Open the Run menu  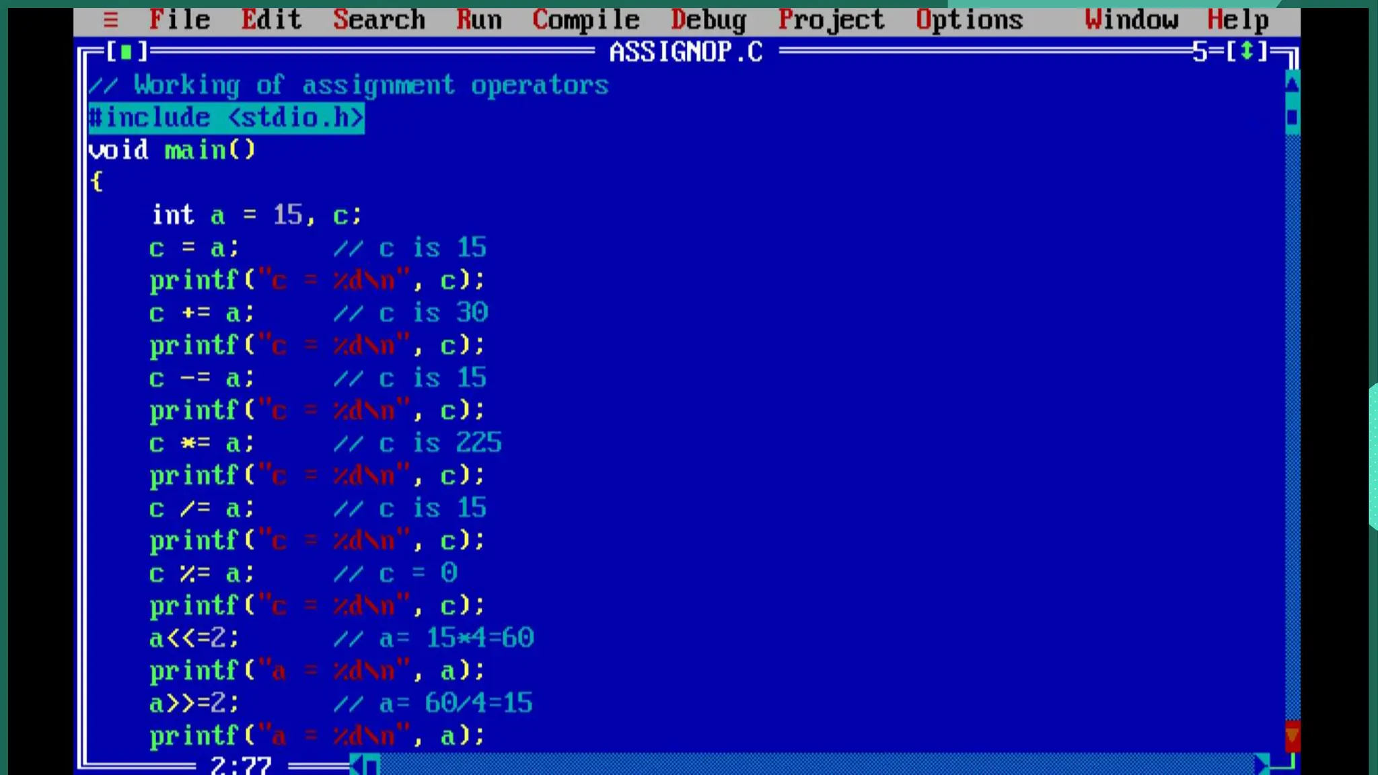(479, 20)
